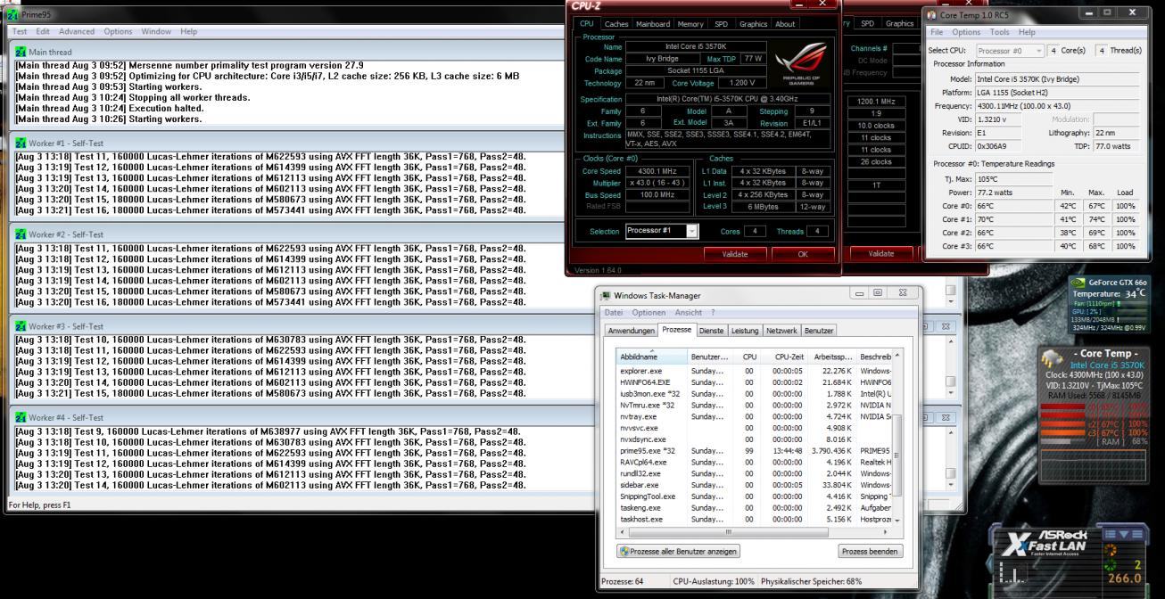Click the shield icon on Prozesse aller Benutzer button

[x=626, y=551]
